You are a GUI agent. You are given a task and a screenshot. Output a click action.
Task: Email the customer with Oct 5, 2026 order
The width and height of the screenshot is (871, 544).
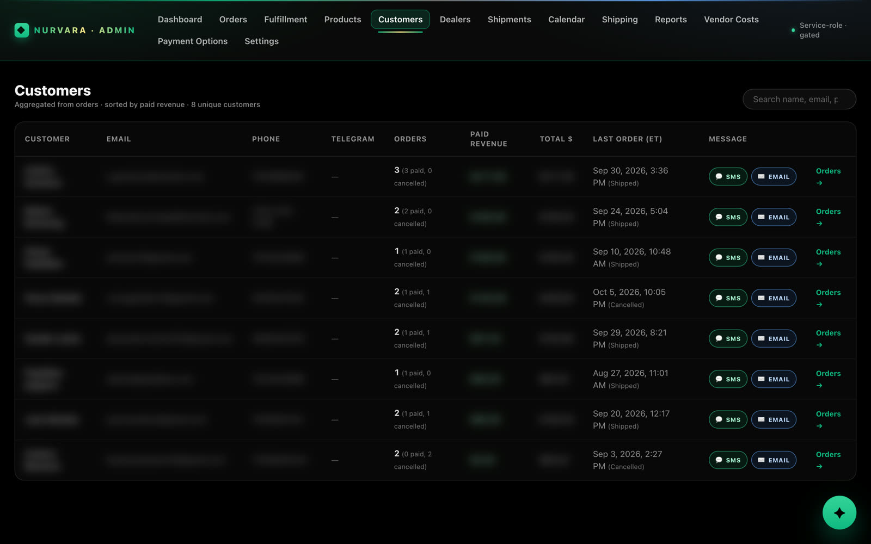[774, 298]
